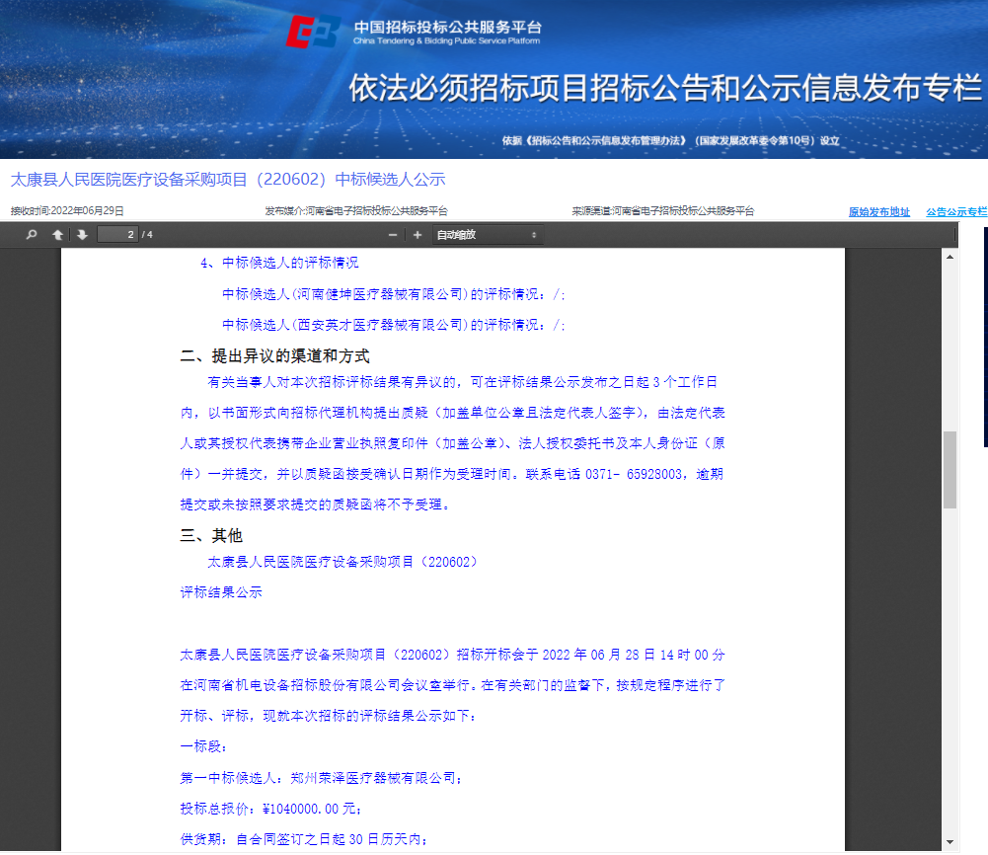Zoom in using the plus icon
Viewport: 988px width, 855px height.
click(x=418, y=235)
